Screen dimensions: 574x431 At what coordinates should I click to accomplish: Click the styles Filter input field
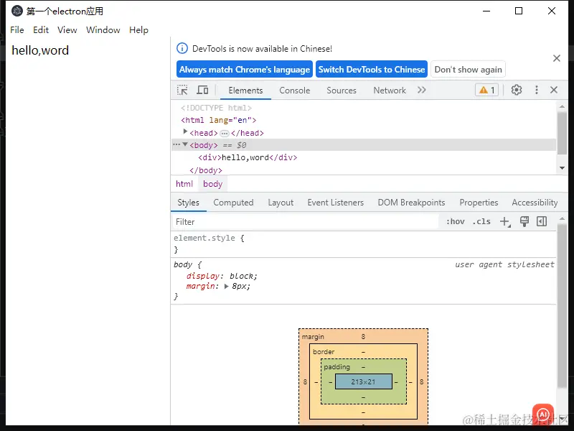[306, 222]
